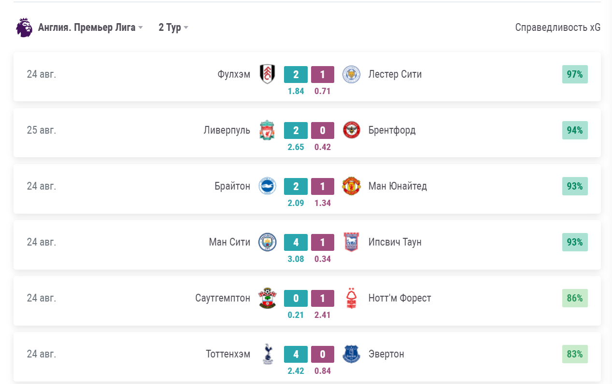
Task: Select the Ливерпуль vs Брентфорд match row date
Action: click(x=42, y=130)
